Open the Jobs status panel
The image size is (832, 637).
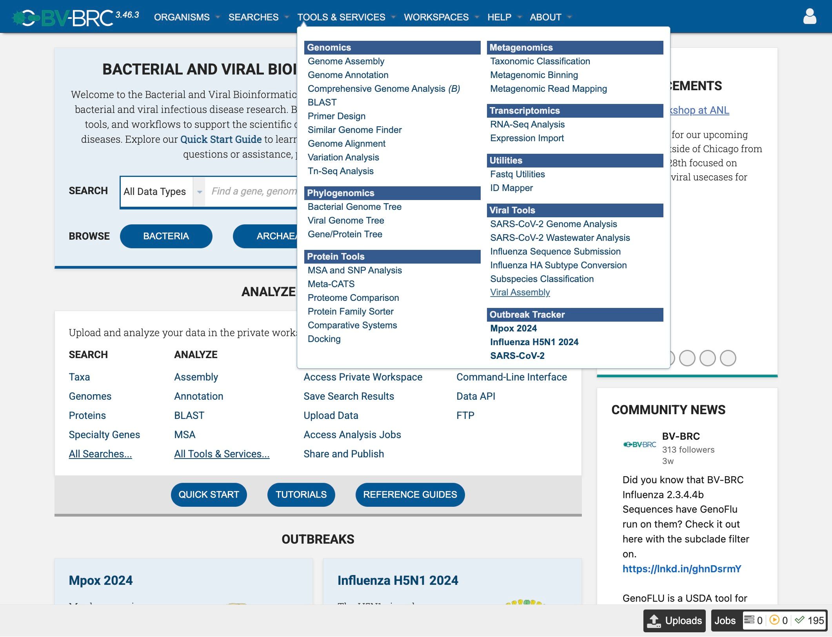coord(725,621)
